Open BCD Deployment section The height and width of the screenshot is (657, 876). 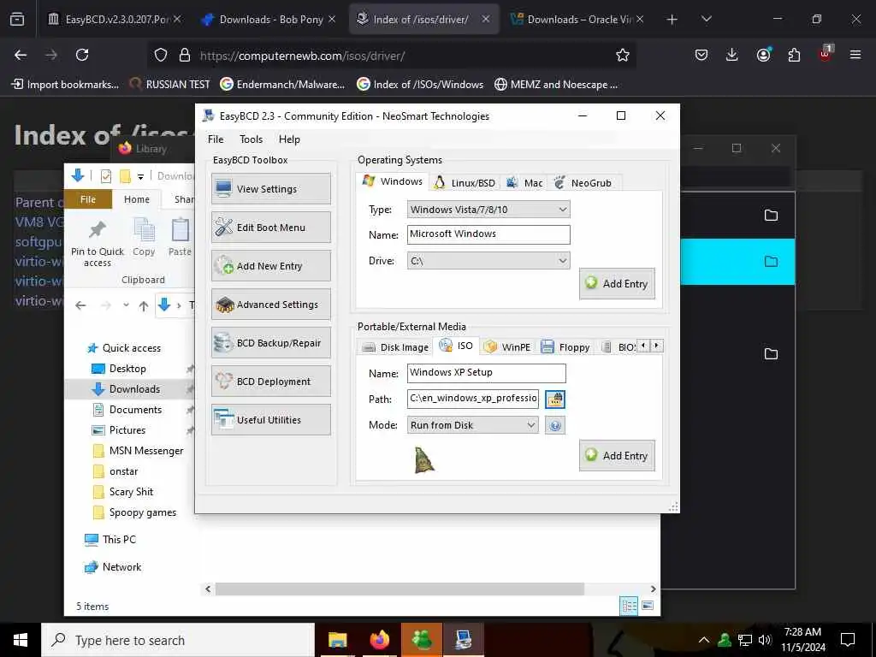(271, 382)
